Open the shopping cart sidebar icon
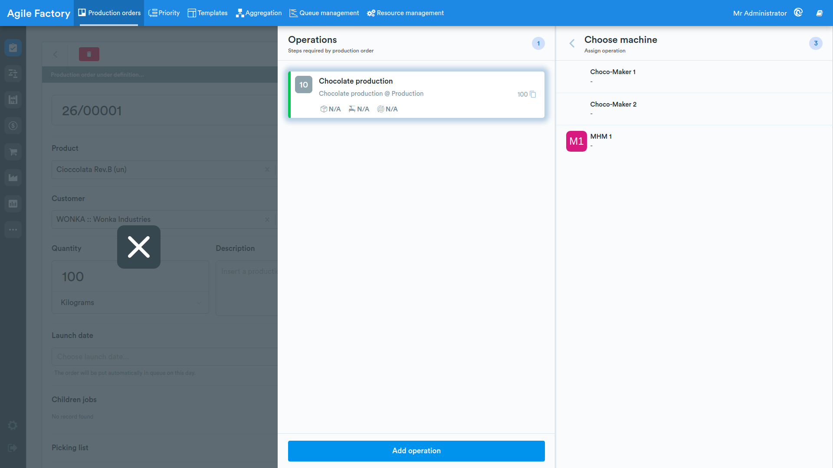The image size is (833, 468). [x=13, y=152]
